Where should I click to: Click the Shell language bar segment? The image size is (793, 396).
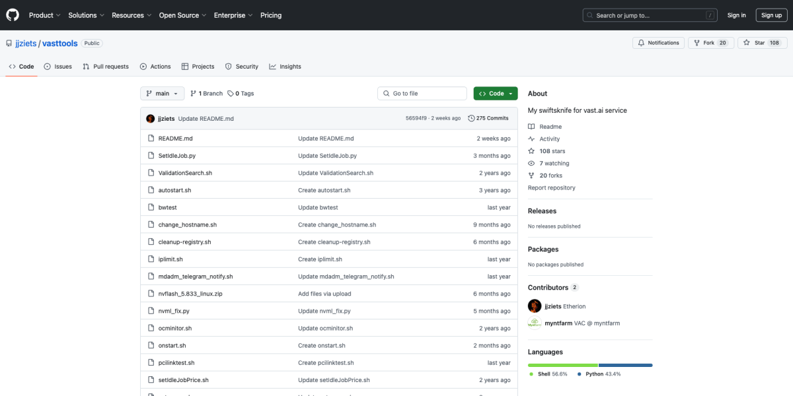tap(562, 365)
